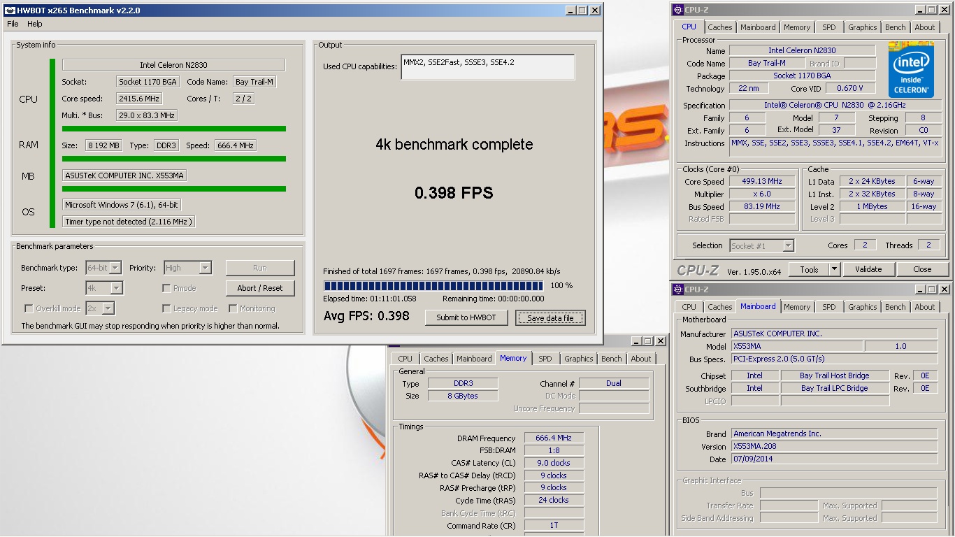955x537 pixels.
Task: Toggle the Overkill mode checkbox
Action: 29,308
